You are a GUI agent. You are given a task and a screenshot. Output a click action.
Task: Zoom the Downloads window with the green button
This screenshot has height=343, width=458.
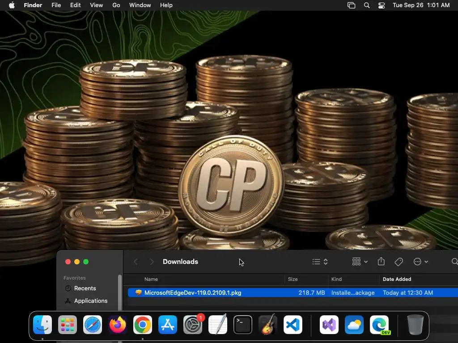click(x=86, y=262)
